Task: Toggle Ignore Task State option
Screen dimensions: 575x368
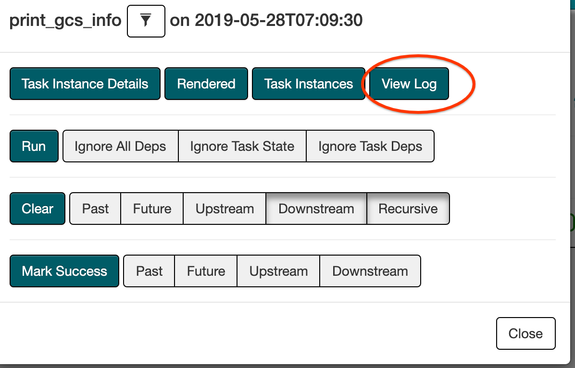Action: tap(242, 146)
